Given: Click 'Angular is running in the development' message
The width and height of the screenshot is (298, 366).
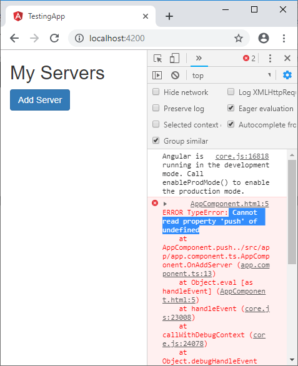Looking at the screenshot, I should click(216, 174).
